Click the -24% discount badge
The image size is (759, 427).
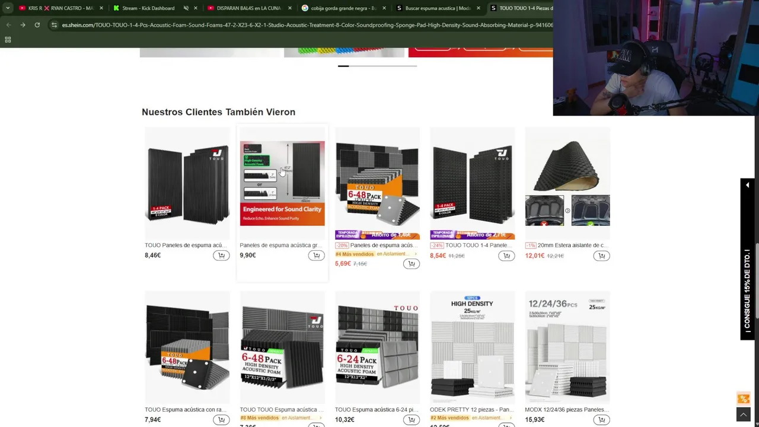click(436, 245)
